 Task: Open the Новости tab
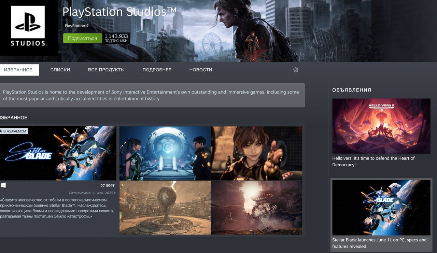coord(201,70)
